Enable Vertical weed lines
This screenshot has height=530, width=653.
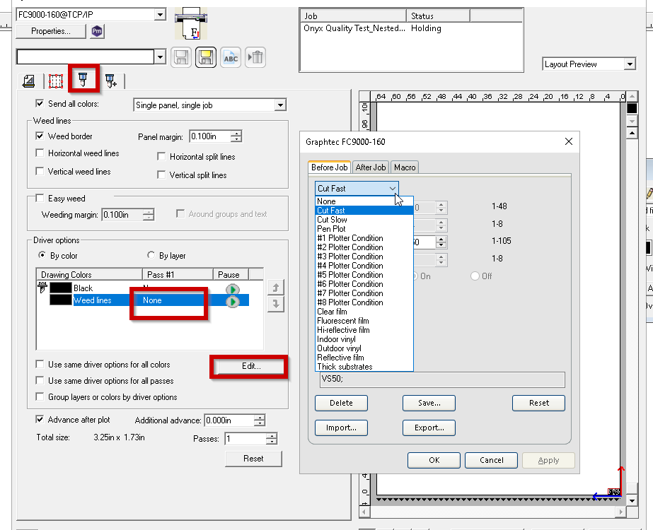point(40,171)
